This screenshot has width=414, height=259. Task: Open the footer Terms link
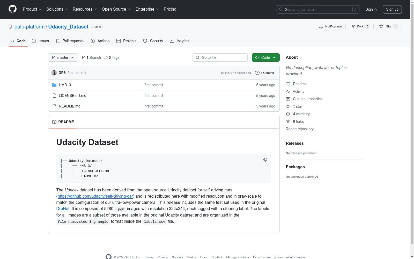click(149, 257)
